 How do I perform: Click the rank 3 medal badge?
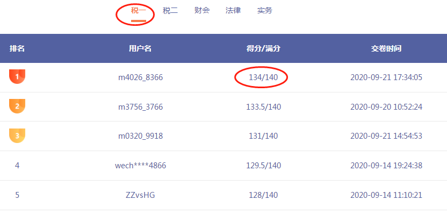[x=17, y=135]
